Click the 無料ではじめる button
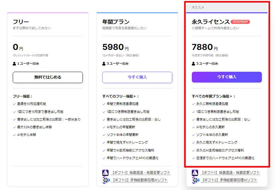Image resolution: width=276 pixels, height=190 pixels. pyautogui.click(x=48, y=77)
